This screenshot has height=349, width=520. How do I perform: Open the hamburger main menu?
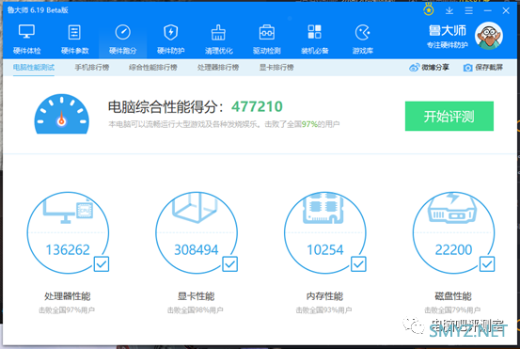point(468,10)
